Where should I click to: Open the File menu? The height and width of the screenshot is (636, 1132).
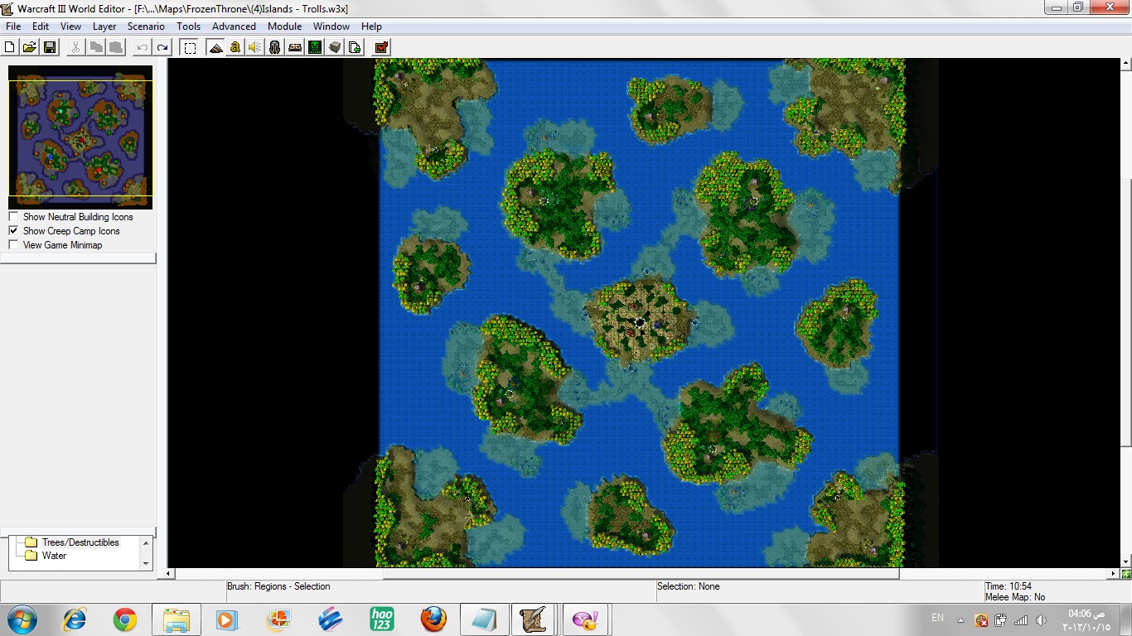pos(13,26)
